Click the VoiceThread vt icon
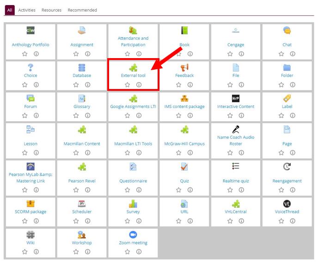 pos(287,204)
